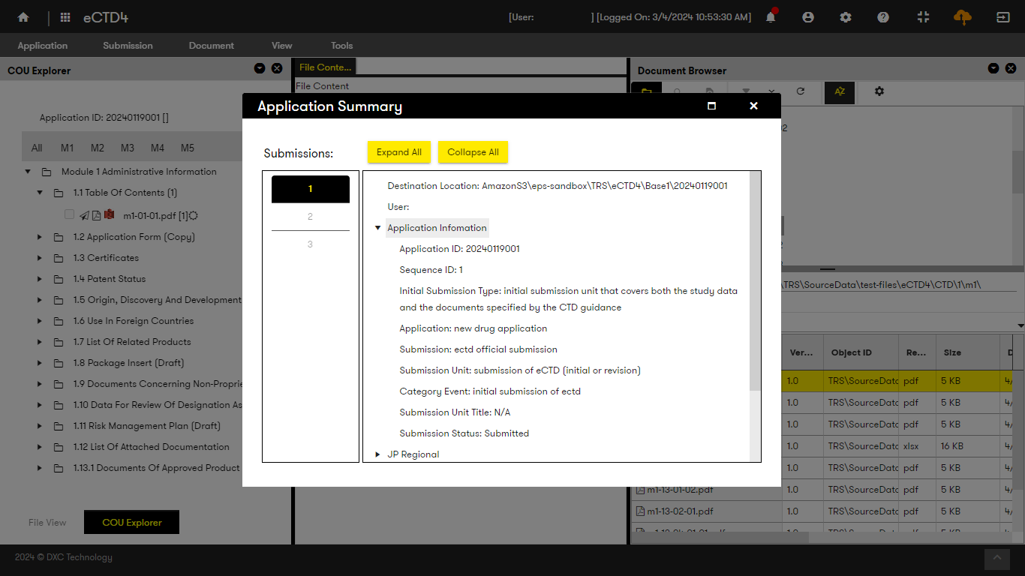Open global settings gear in top bar

(846, 17)
